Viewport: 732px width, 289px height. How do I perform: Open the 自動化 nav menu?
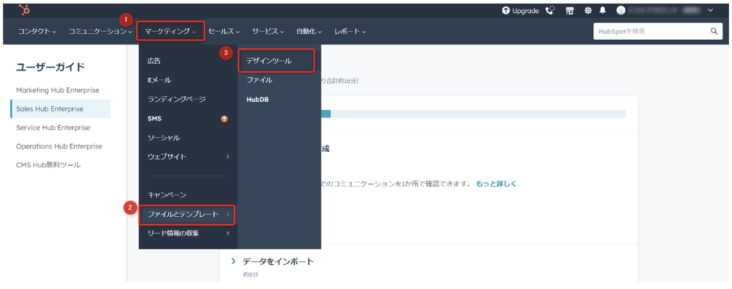pos(309,31)
